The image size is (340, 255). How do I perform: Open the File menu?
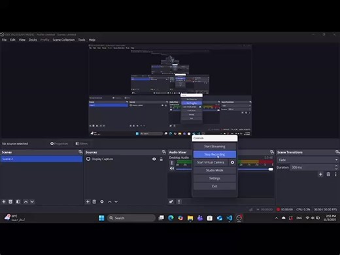tap(4, 40)
